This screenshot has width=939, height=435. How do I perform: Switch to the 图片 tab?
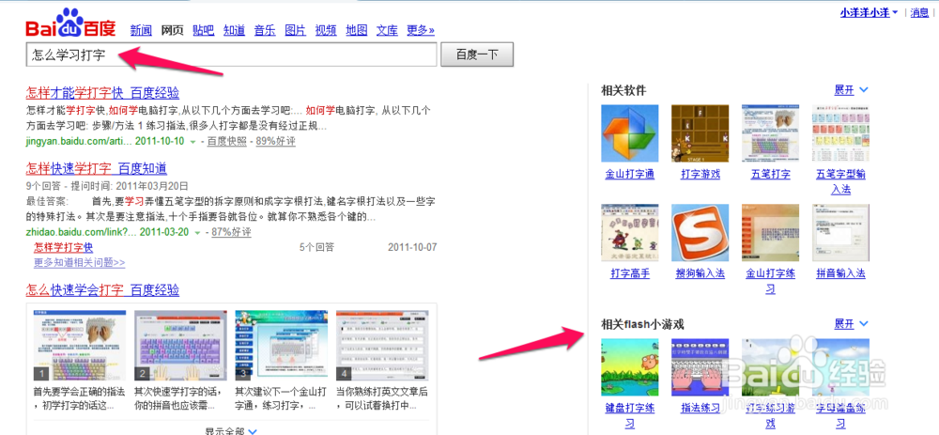[295, 30]
